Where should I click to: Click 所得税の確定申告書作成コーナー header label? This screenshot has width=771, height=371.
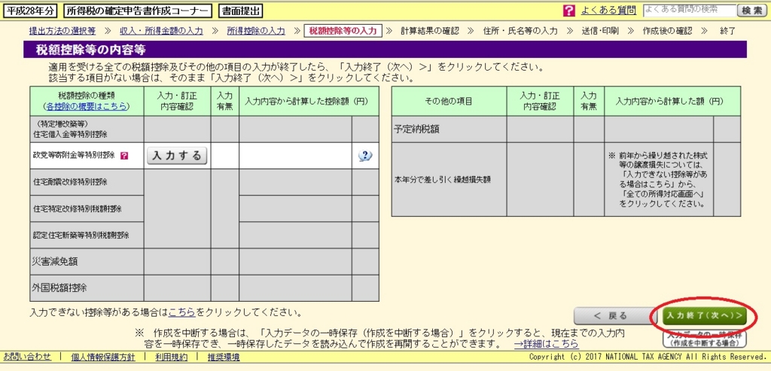pyautogui.click(x=139, y=11)
